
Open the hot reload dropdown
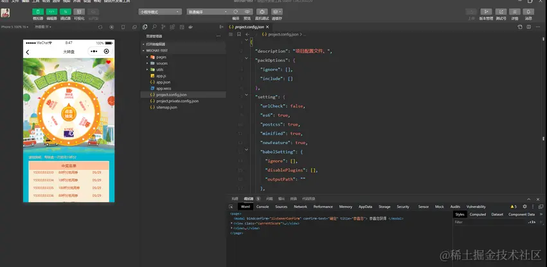point(42,27)
